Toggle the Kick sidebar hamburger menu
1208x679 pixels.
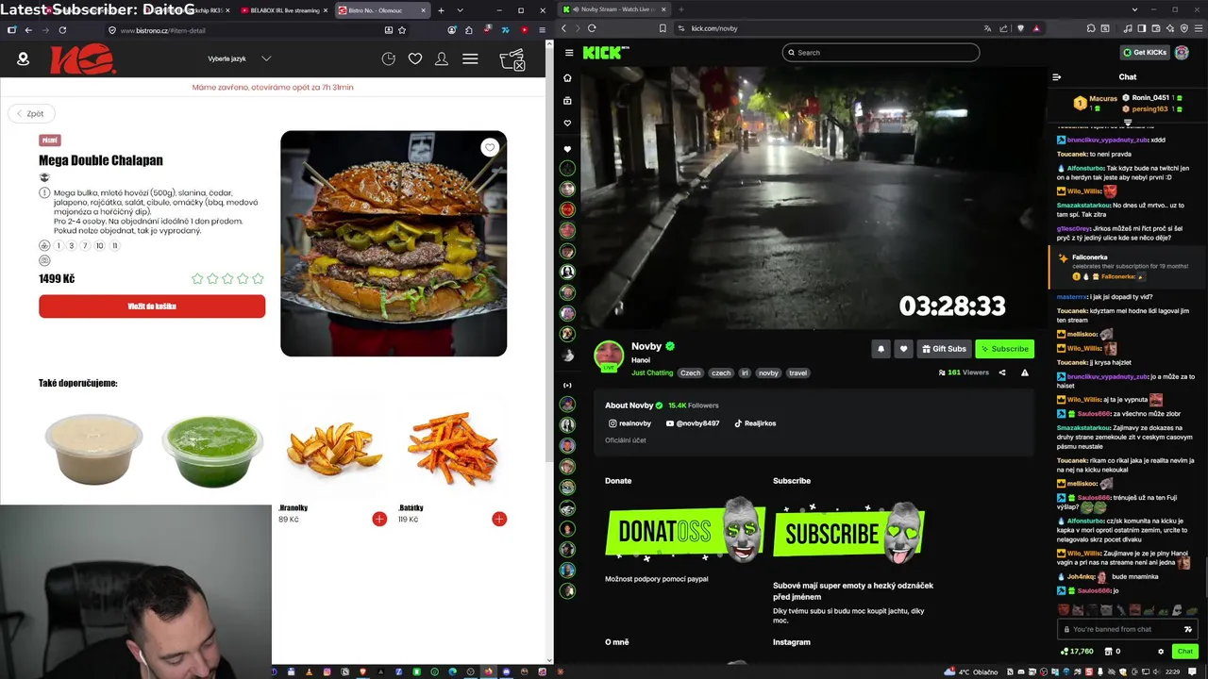[x=568, y=53]
